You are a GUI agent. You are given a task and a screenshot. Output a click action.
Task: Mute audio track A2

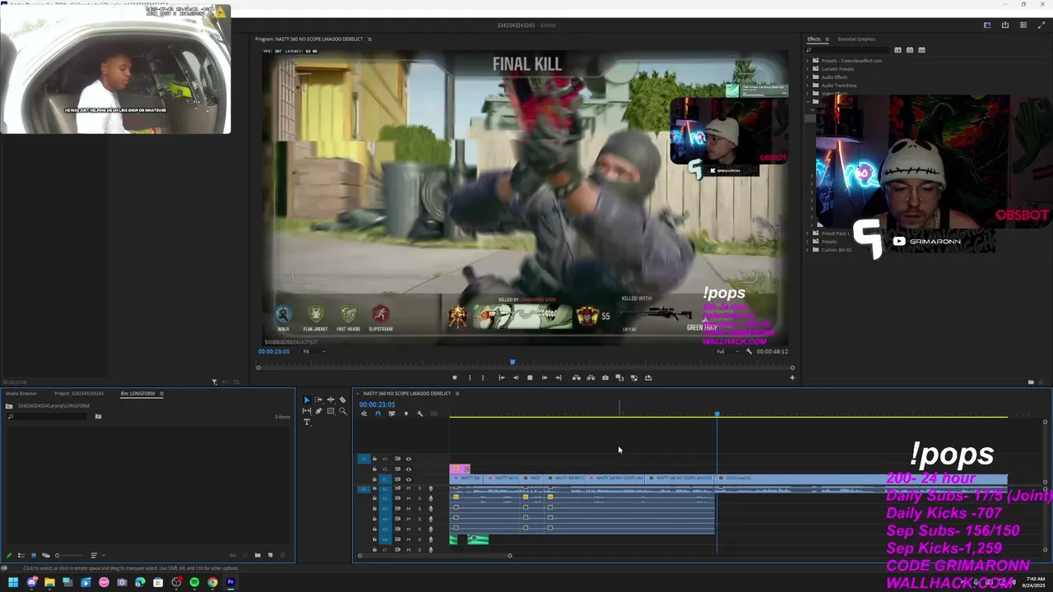click(409, 498)
